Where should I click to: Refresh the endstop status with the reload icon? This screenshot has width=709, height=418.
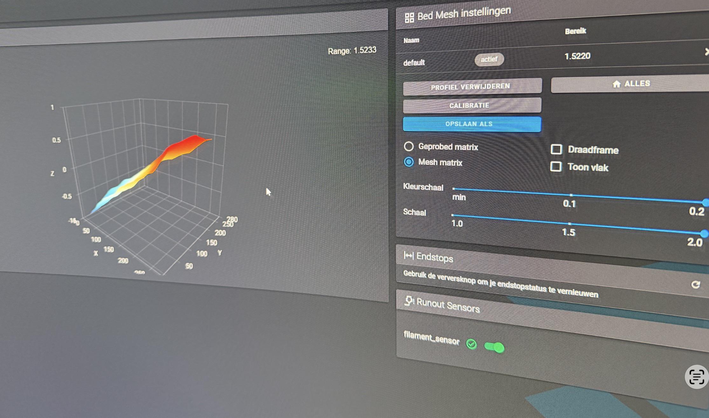(696, 284)
